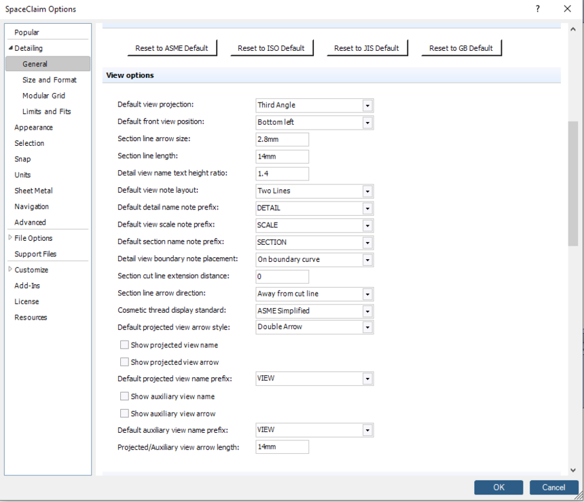Click Reset to ISO Default button
This screenshot has width=584, height=502.
(x=272, y=48)
